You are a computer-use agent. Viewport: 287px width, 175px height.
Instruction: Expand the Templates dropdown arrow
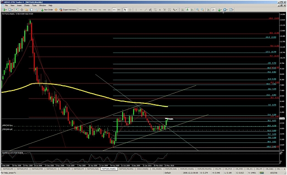[233, 10]
